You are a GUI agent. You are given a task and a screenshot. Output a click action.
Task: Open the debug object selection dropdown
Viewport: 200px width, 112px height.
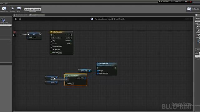(32, 9)
